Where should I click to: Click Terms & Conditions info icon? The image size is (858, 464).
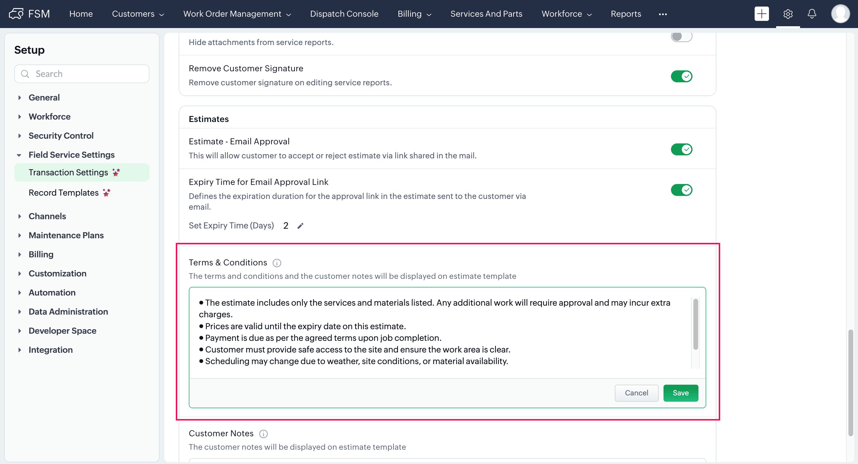click(x=277, y=263)
